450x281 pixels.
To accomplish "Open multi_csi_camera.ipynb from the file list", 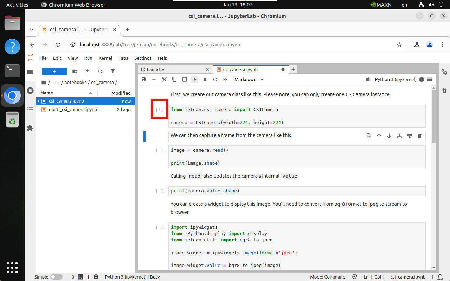I will [x=73, y=110].
